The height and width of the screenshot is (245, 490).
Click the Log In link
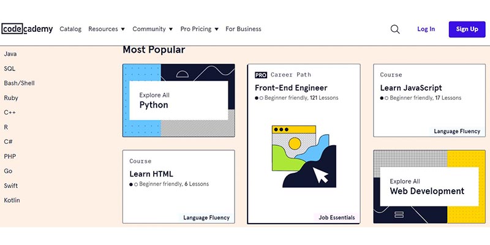pos(426,29)
